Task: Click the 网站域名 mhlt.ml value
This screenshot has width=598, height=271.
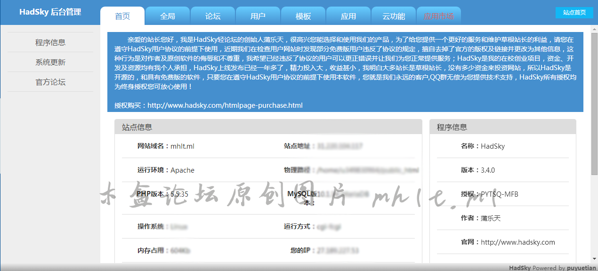Action: coord(182,146)
